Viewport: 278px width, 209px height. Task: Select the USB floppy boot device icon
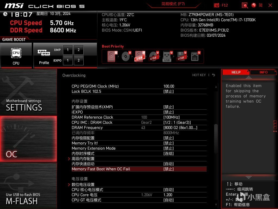pos(181,57)
